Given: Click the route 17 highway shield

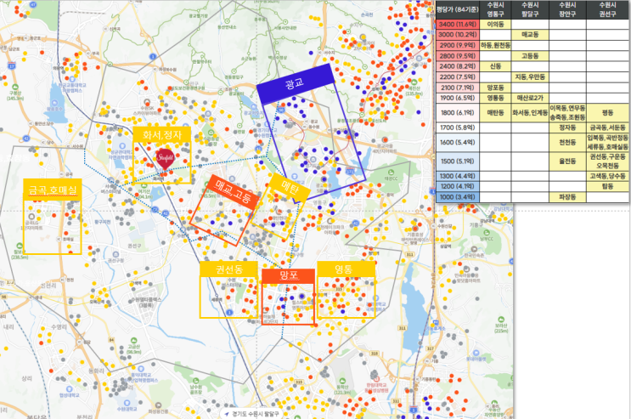Looking at the screenshot, I should tap(12, 65).
